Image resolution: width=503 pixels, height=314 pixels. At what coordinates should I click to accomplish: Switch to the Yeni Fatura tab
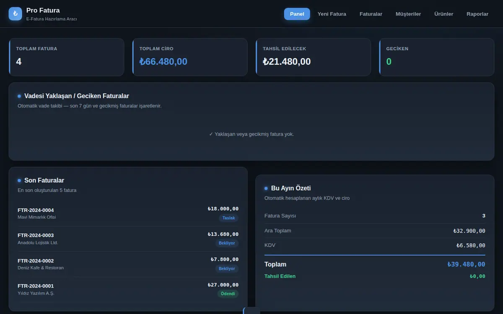(332, 14)
